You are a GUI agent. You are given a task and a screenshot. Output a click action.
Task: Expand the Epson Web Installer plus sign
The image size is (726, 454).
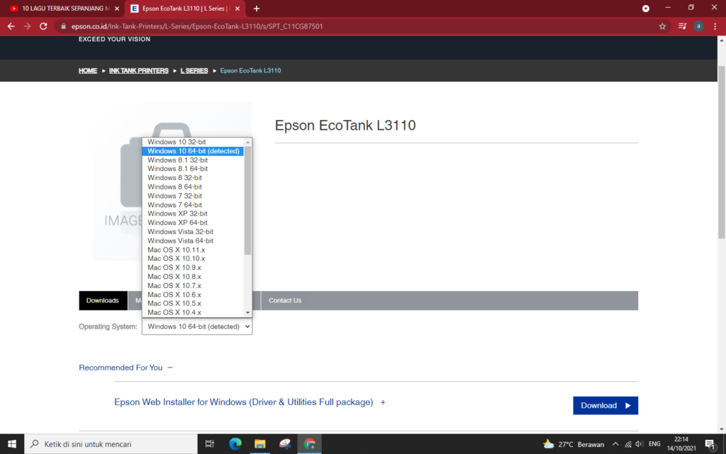[x=383, y=402]
